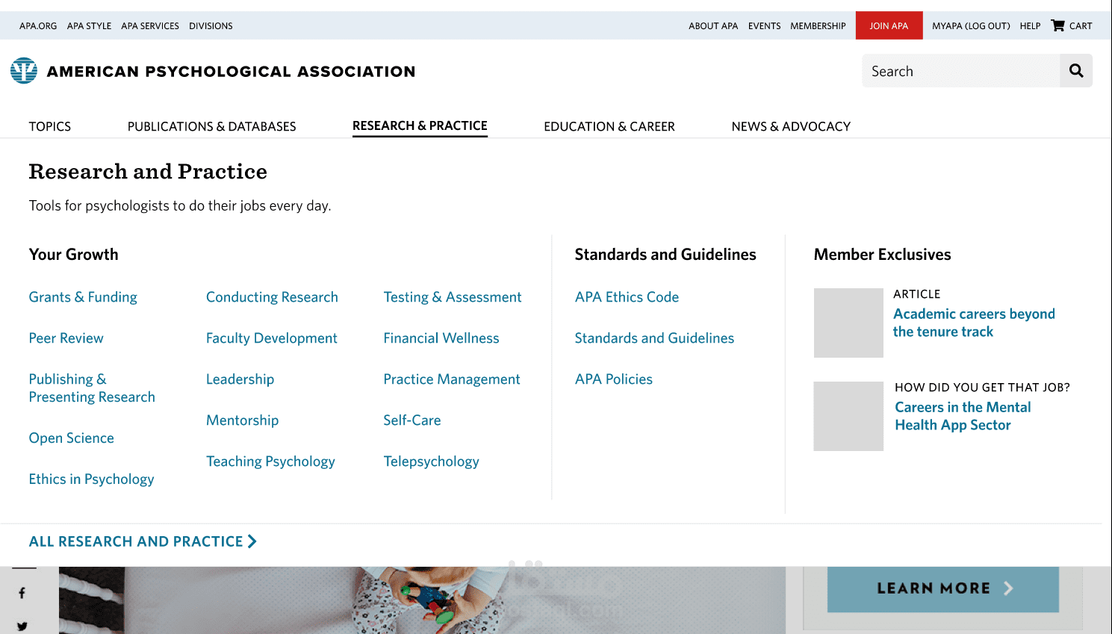Open Grants & Funding

(83, 297)
